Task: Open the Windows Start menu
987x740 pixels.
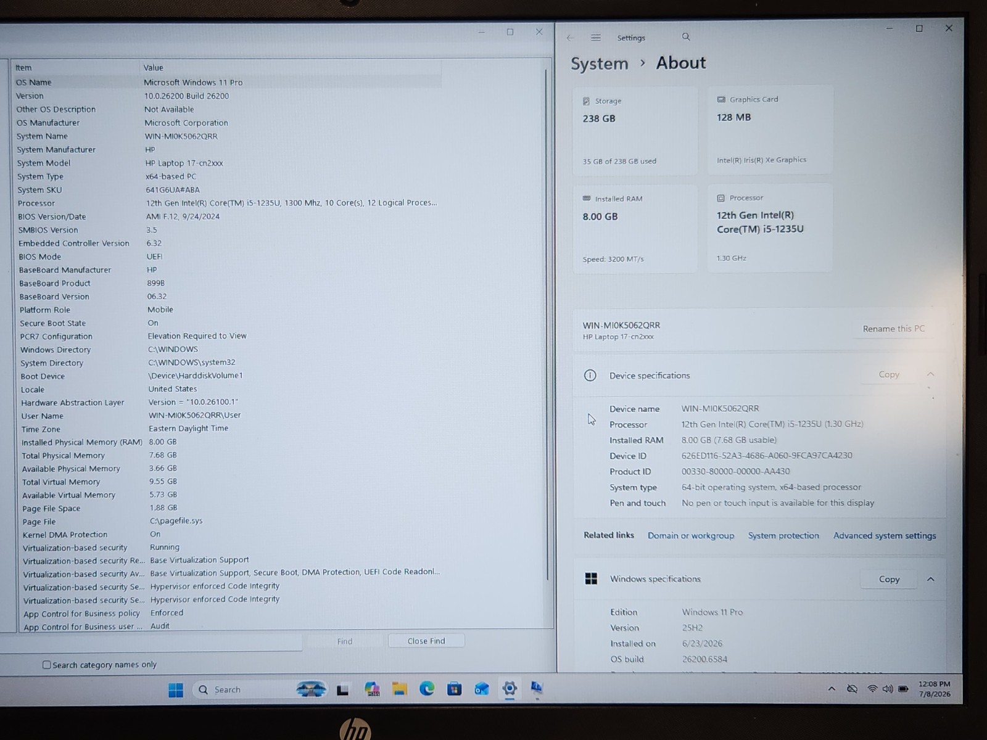Action: pos(176,689)
